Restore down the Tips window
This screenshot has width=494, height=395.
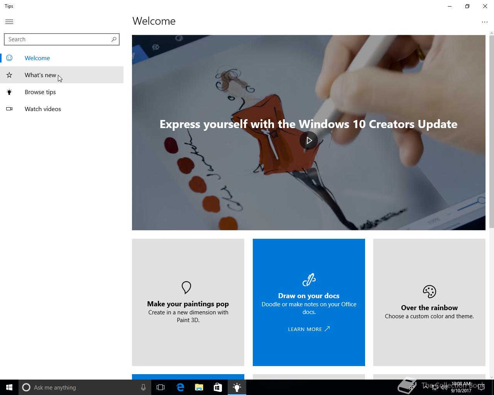pos(467,6)
